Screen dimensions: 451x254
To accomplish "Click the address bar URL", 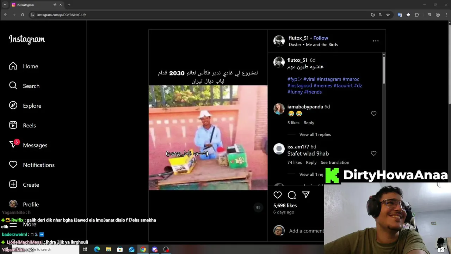I will coord(62,15).
